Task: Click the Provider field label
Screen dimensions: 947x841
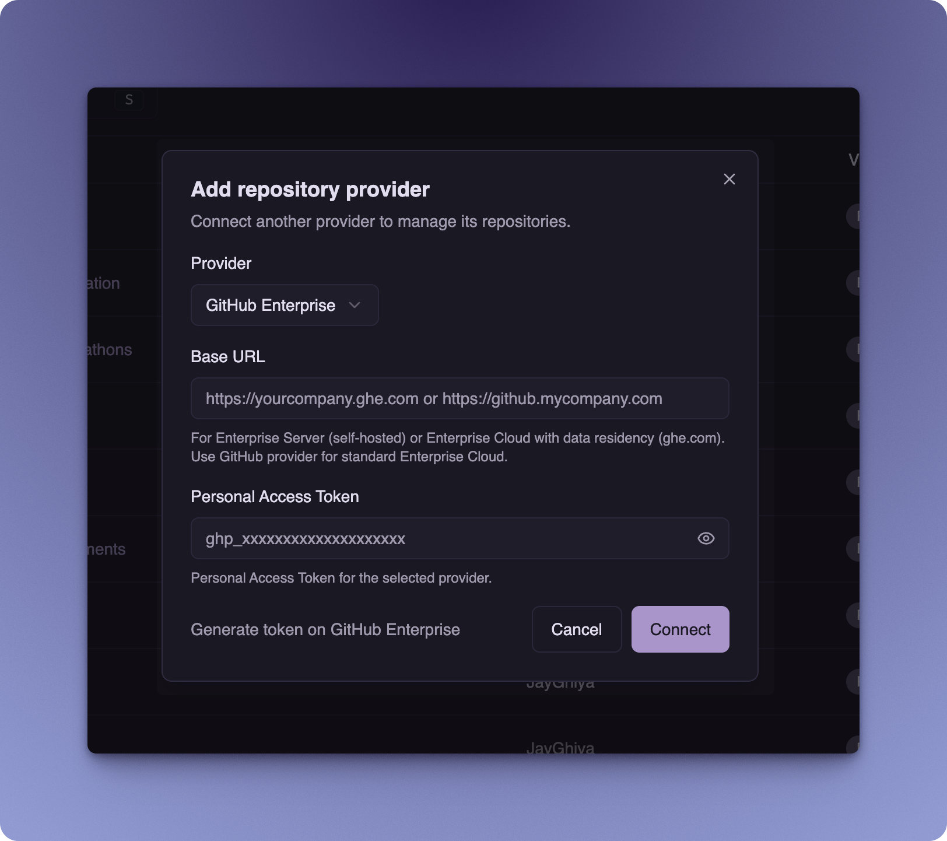Action: 221,263
